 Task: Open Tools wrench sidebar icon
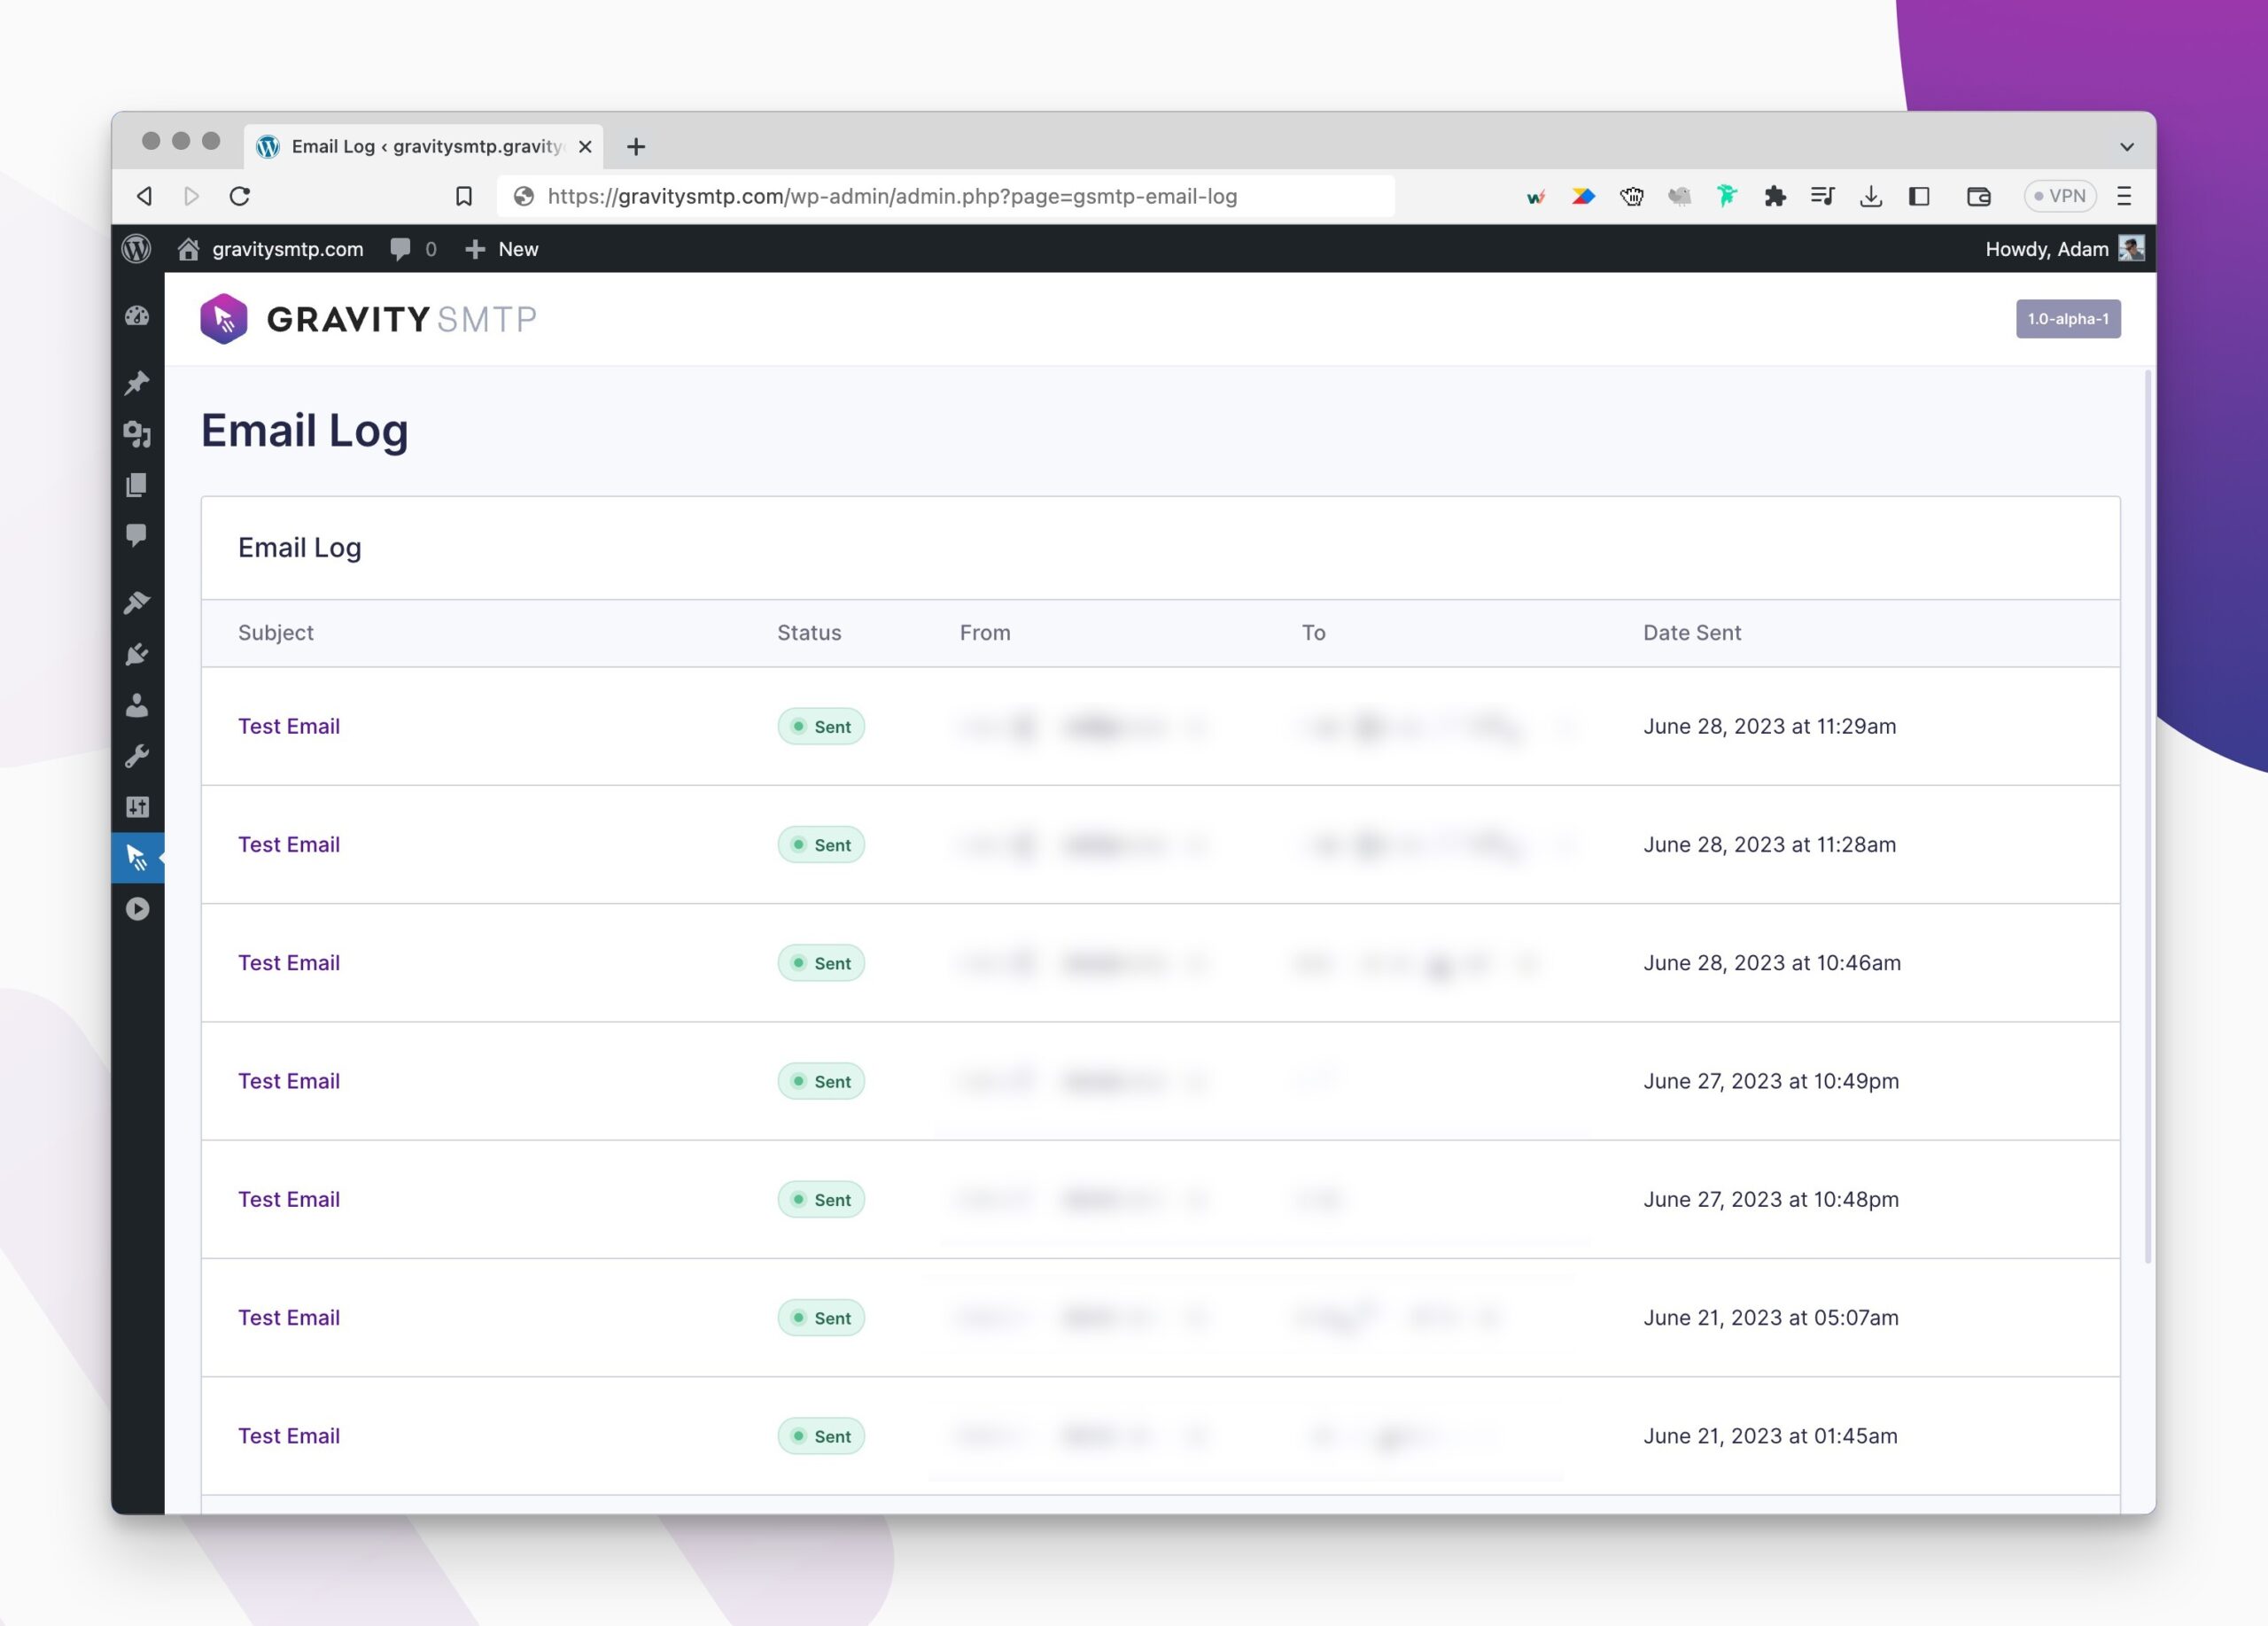point(137,756)
